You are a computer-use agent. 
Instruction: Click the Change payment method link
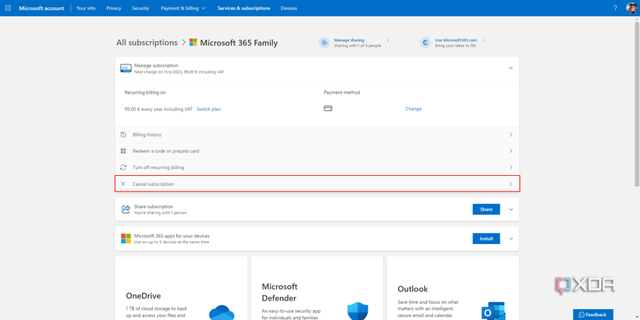click(x=413, y=109)
